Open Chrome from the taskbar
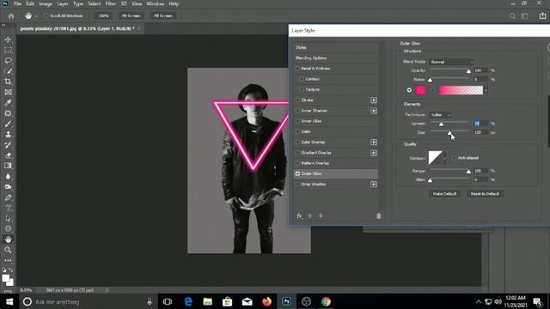This screenshot has height=309, width=550. (x=326, y=301)
